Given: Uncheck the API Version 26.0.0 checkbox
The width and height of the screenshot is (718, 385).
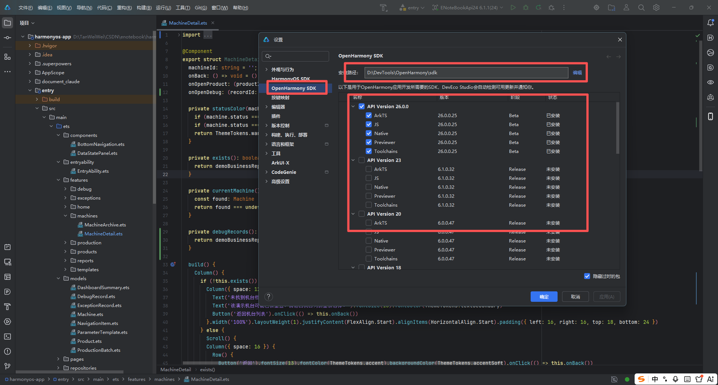Looking at the screenshot, I should click(362, 106).
